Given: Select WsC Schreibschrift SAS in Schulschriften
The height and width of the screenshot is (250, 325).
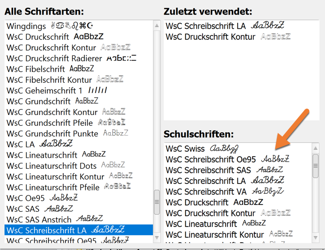Looking at the screenshot, I should 208,170.
